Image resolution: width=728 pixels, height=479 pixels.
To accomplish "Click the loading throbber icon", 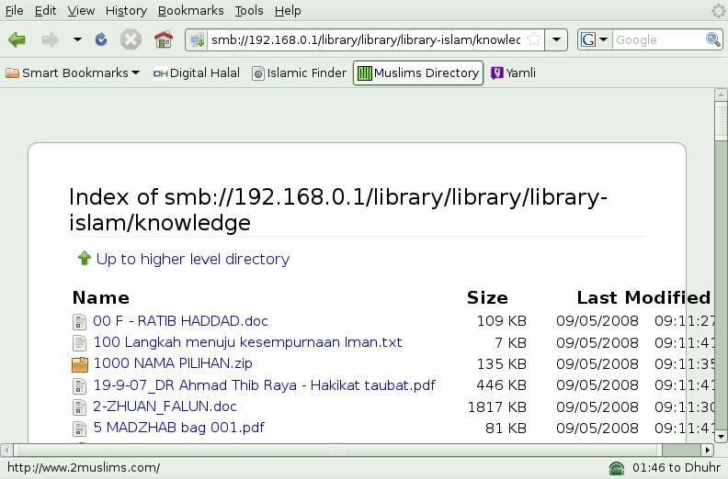I will tap(719, 10).
